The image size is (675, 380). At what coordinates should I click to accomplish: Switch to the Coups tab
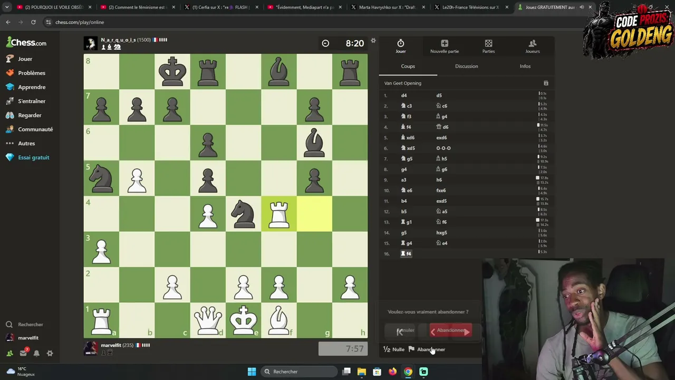[408, 66]
